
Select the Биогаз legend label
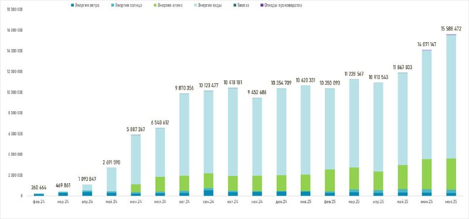[243, 6]
